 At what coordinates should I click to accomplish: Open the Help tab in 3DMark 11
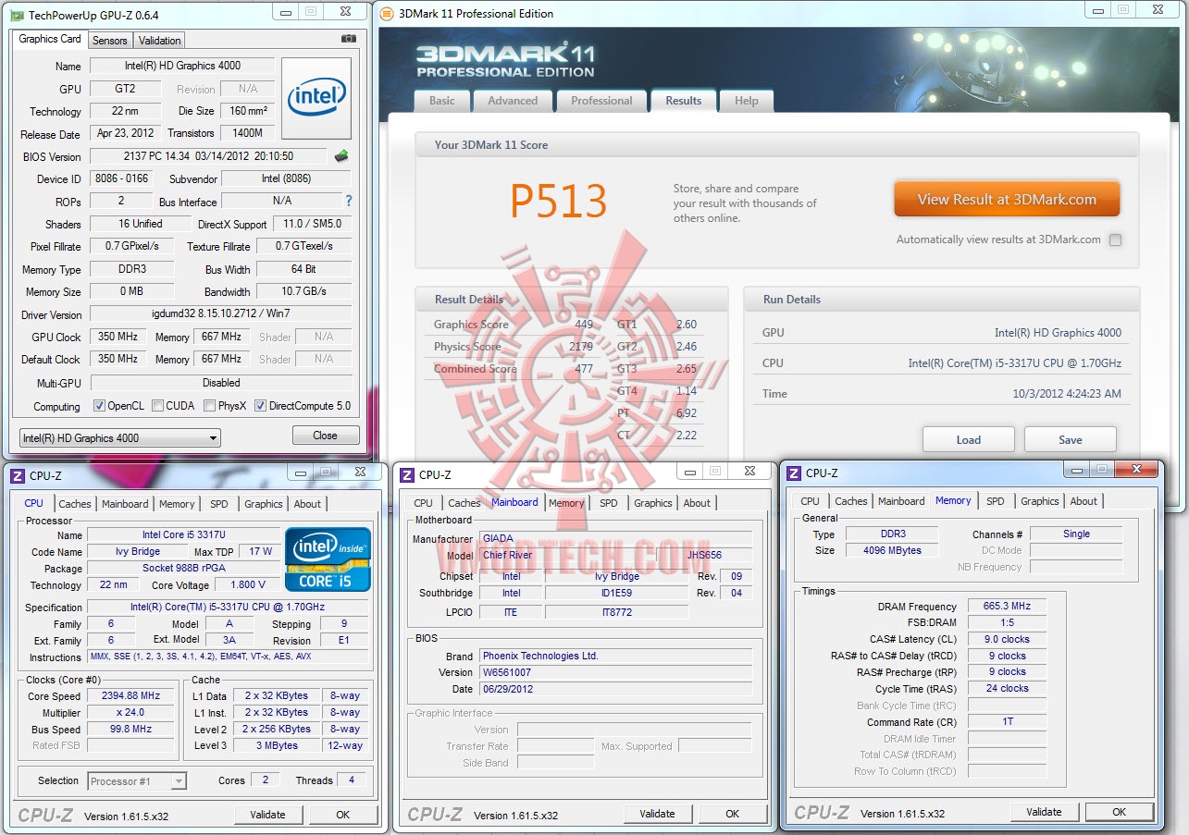(747, 101)
